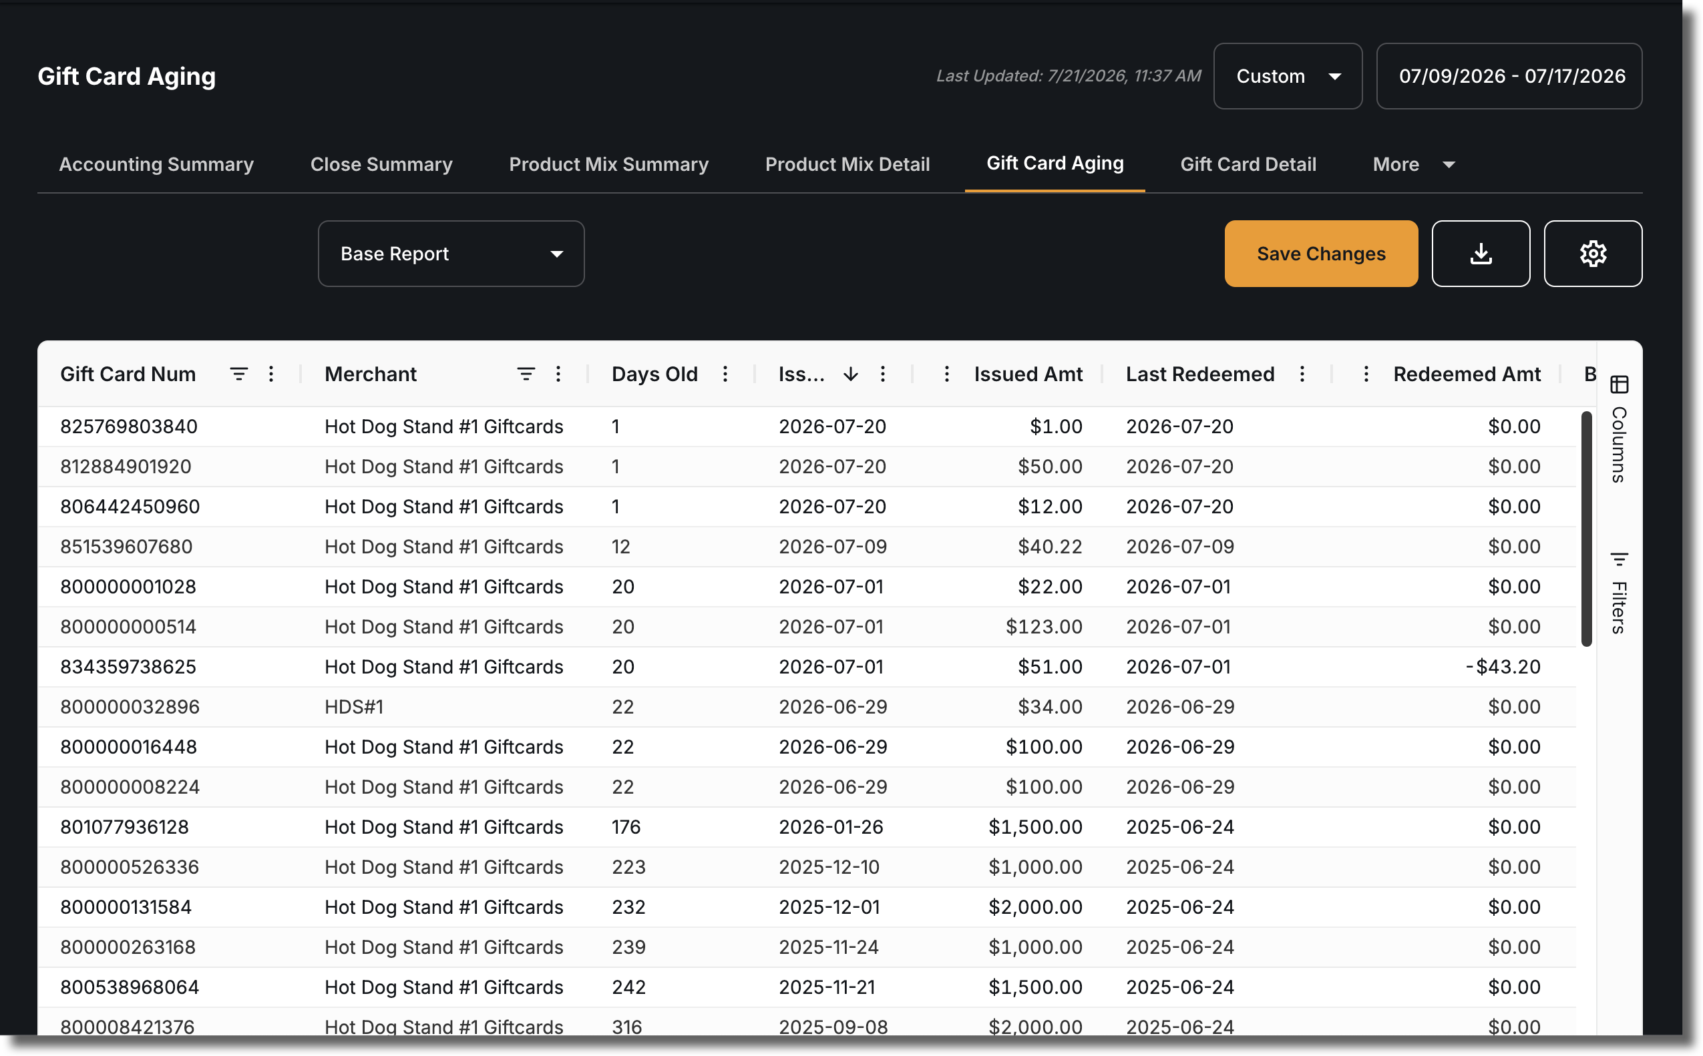
Task: Open Last Redeemed column menu dots
Action: 1302,374
